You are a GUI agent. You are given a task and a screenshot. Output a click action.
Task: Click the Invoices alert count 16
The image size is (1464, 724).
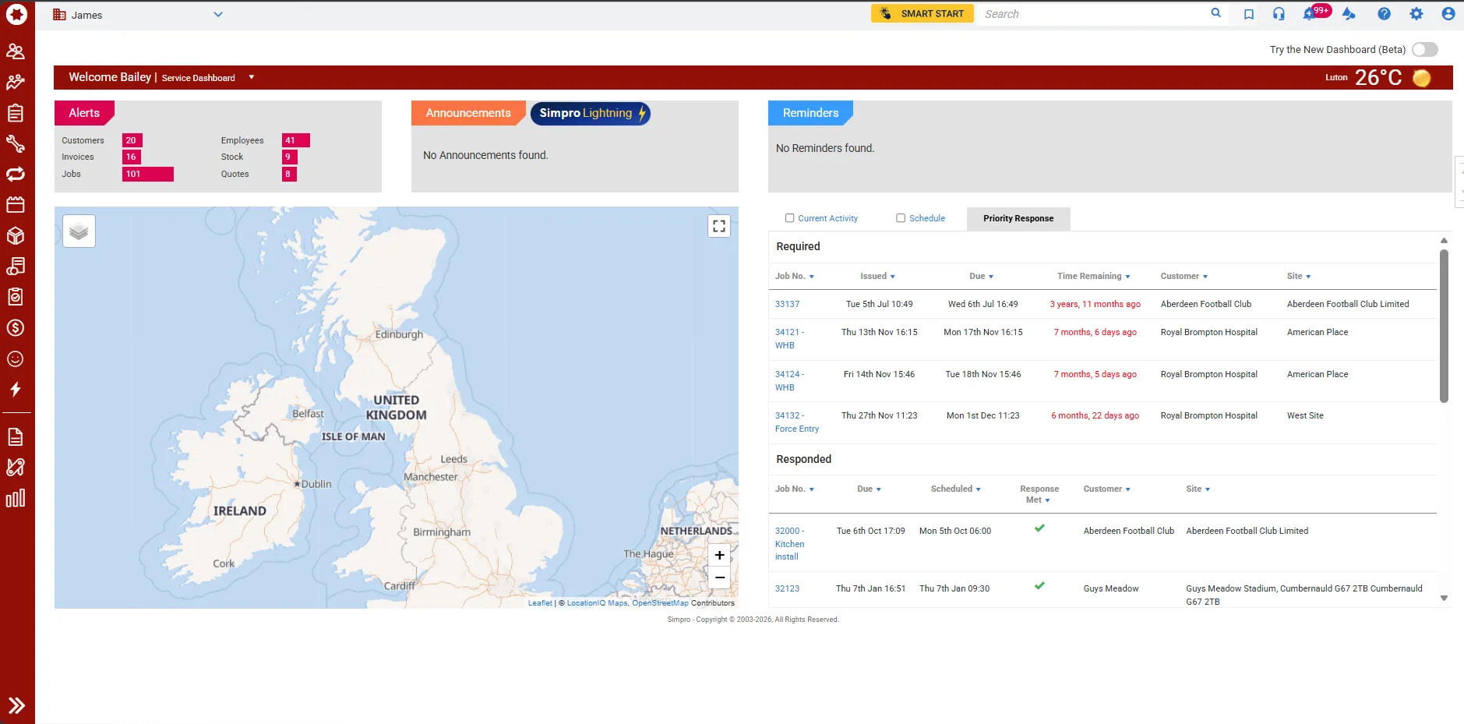pyautogui.click(x=132, y=157)
